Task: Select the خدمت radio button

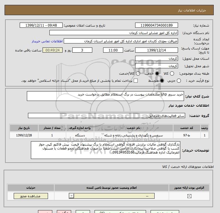Action: click(157, 73)
